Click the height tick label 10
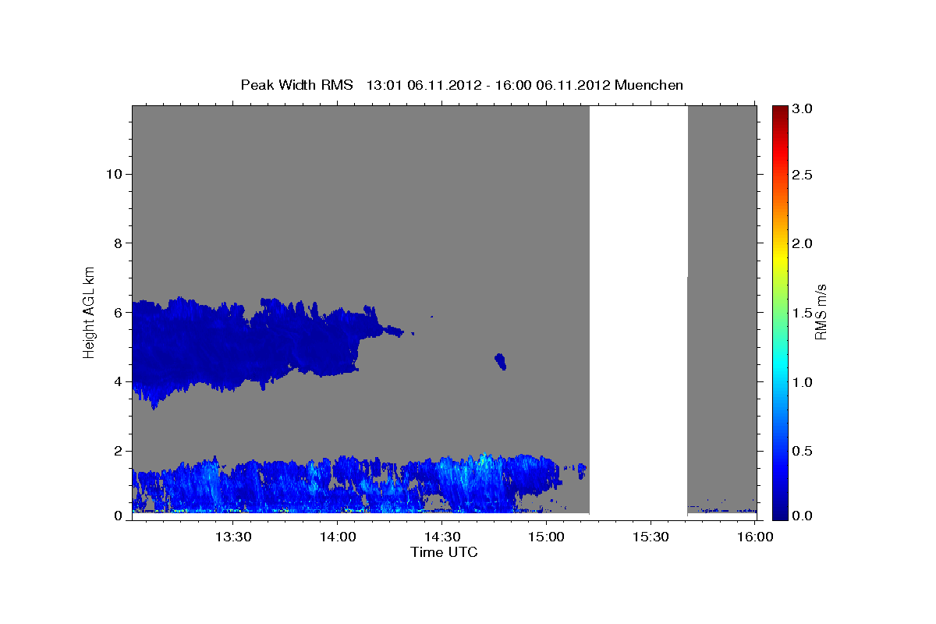This screenshot has height=624, width=936. point(114,173)
